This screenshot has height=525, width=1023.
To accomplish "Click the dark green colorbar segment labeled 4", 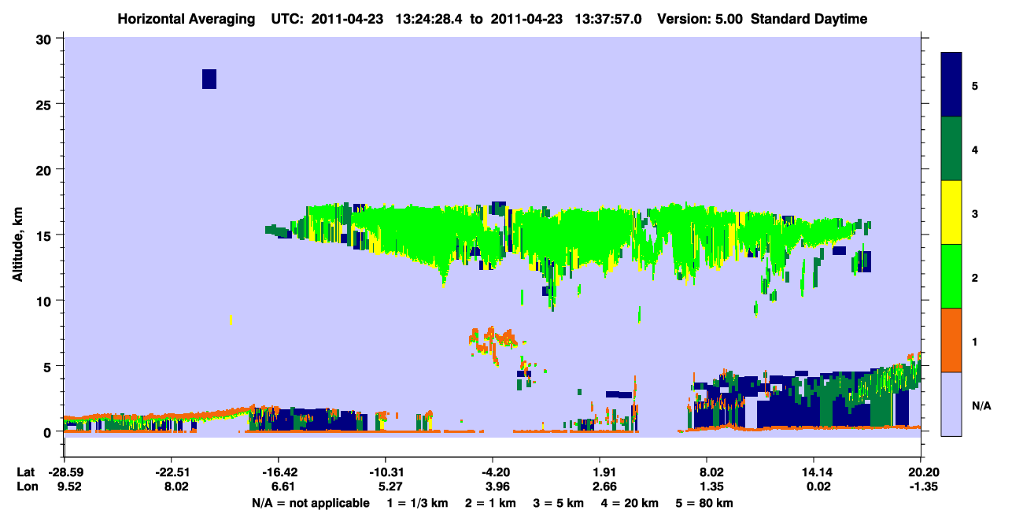I will (952, 149).
